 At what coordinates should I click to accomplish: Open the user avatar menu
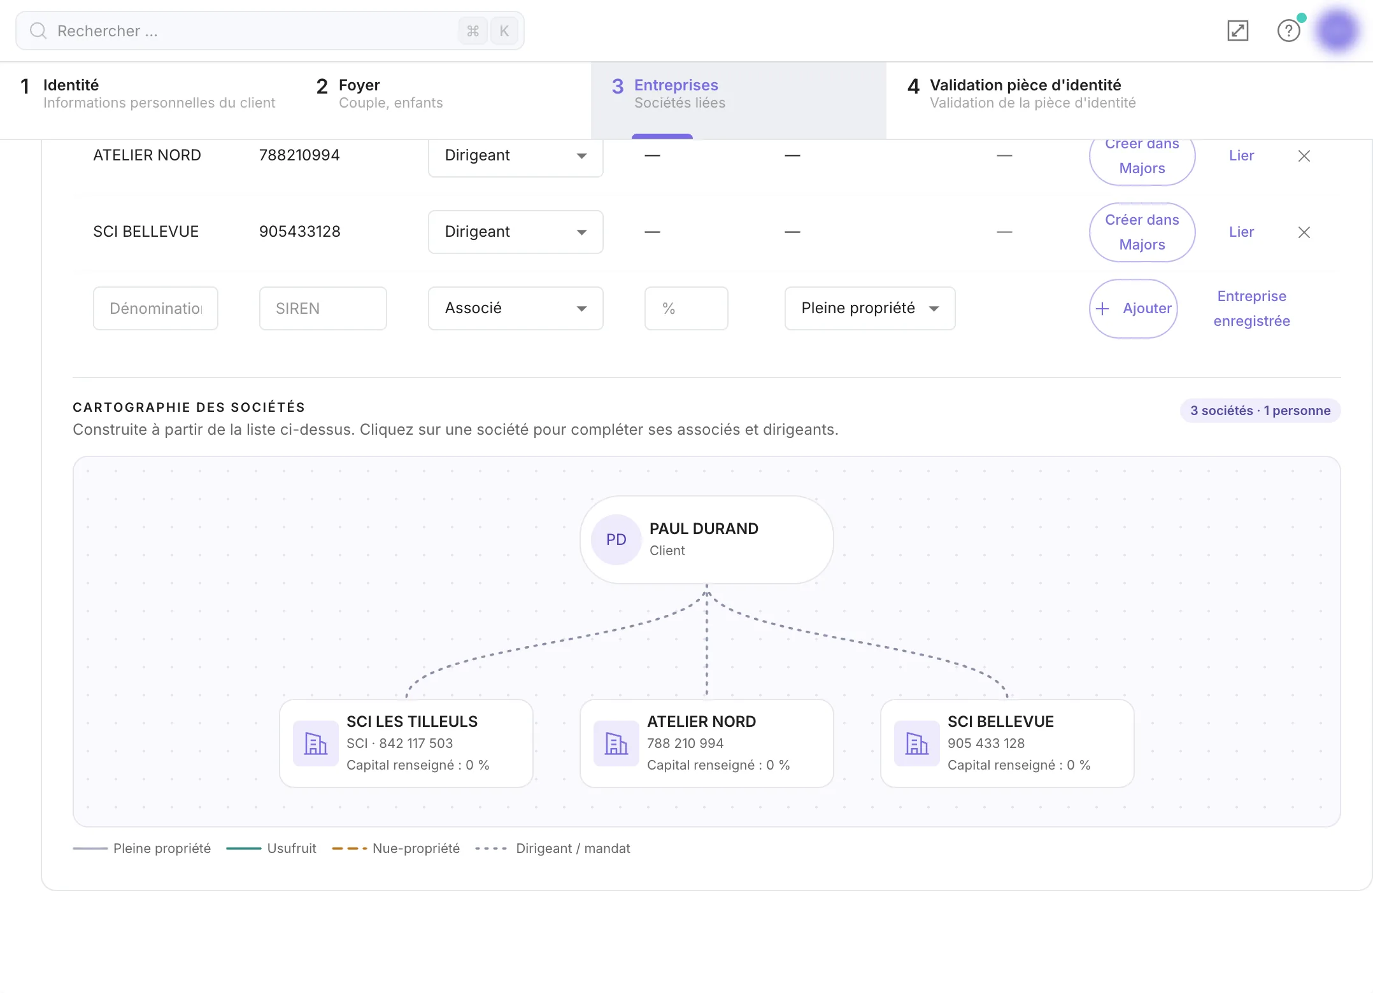[1337, 30]
